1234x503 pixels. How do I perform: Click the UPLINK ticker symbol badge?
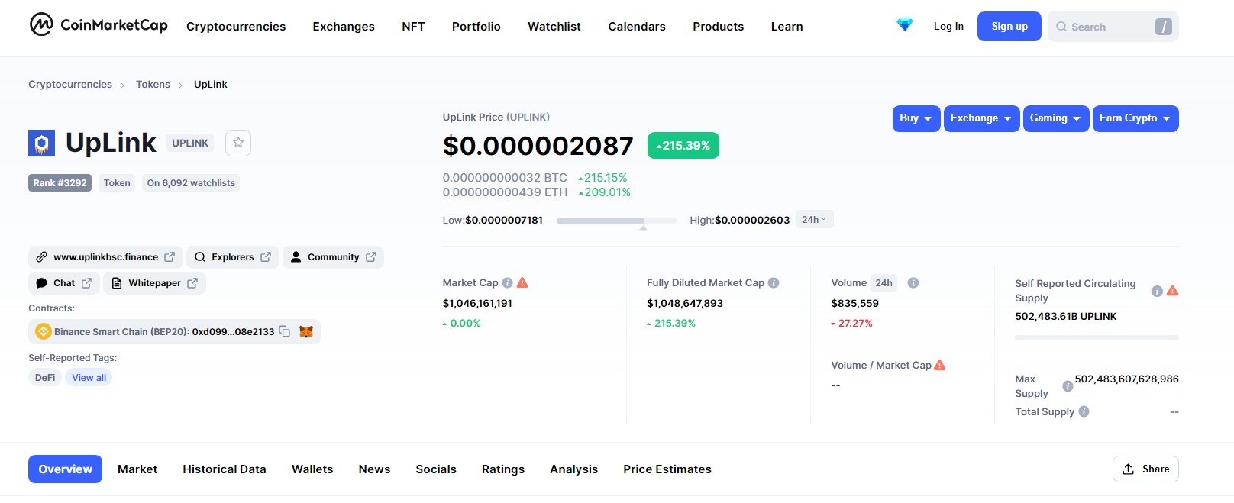click(190, 143)
